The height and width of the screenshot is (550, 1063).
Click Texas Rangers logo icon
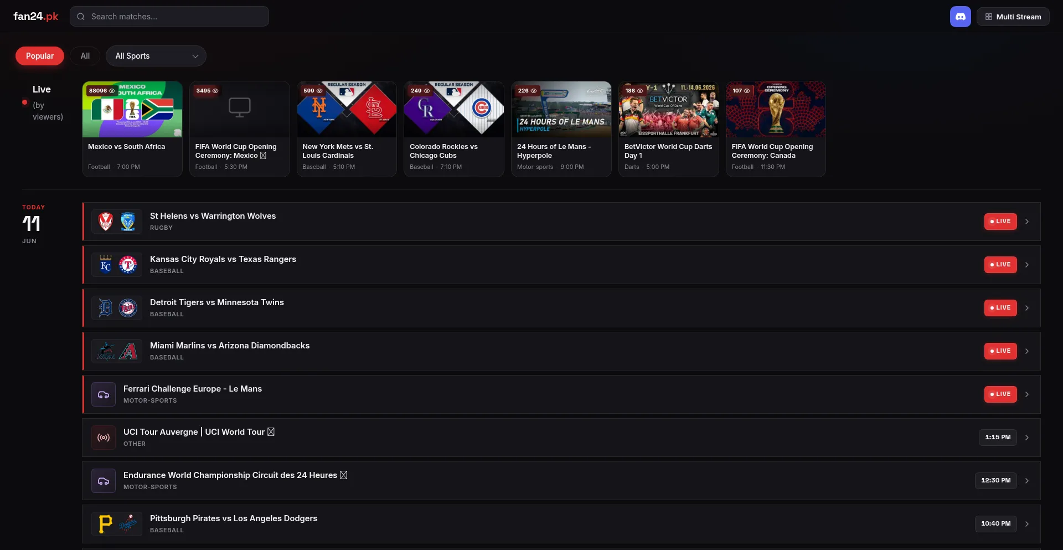[x=128, y=265]
